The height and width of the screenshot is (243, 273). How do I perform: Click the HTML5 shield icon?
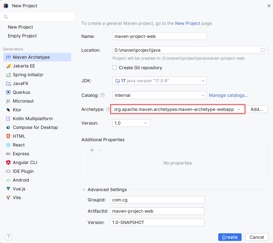[8, 136]
